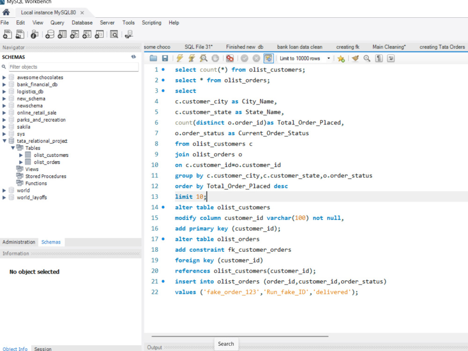
Task: Click create new table icon
Action: tap(62, 34)
